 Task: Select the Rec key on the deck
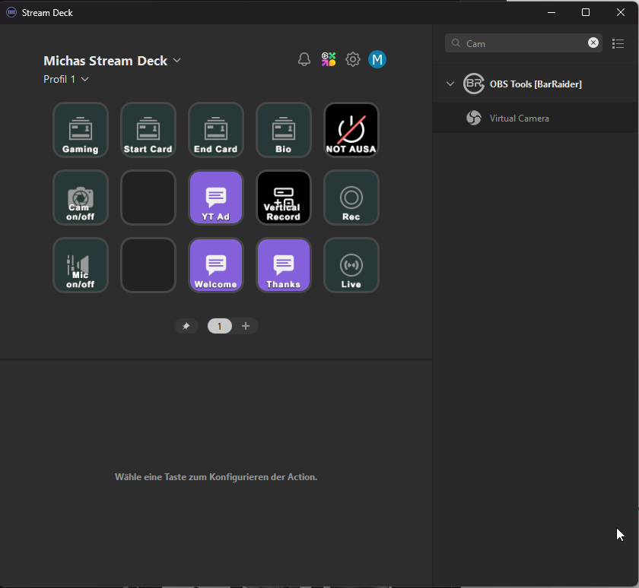[x=351, y=198]
